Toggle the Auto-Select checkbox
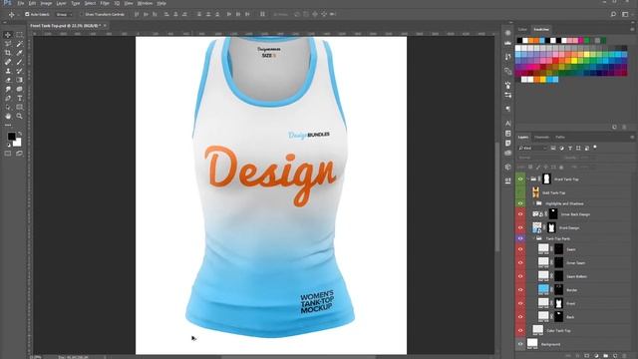Screen dimensions: 638x359 [x=27, y=14]
